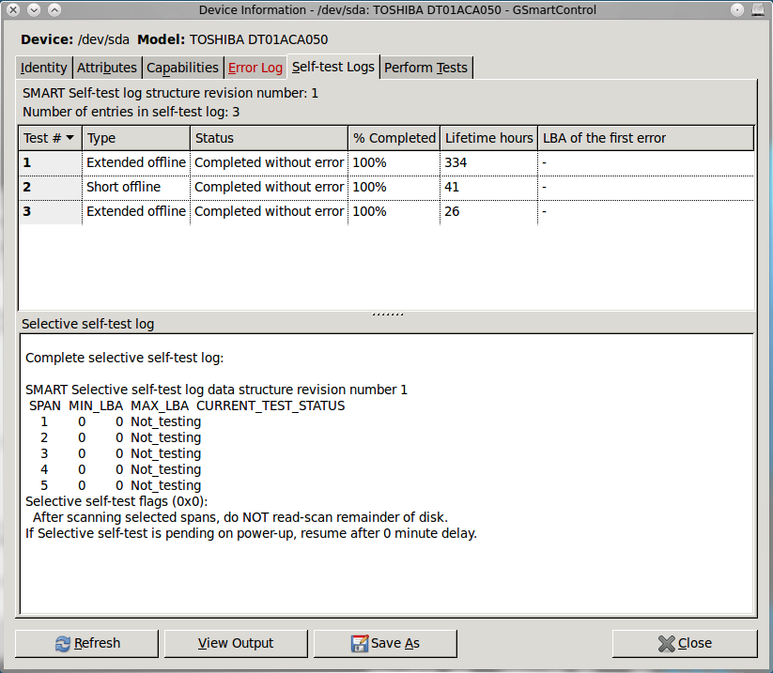
Task: Sort by the Status column header
Action: tap(268, 138)
